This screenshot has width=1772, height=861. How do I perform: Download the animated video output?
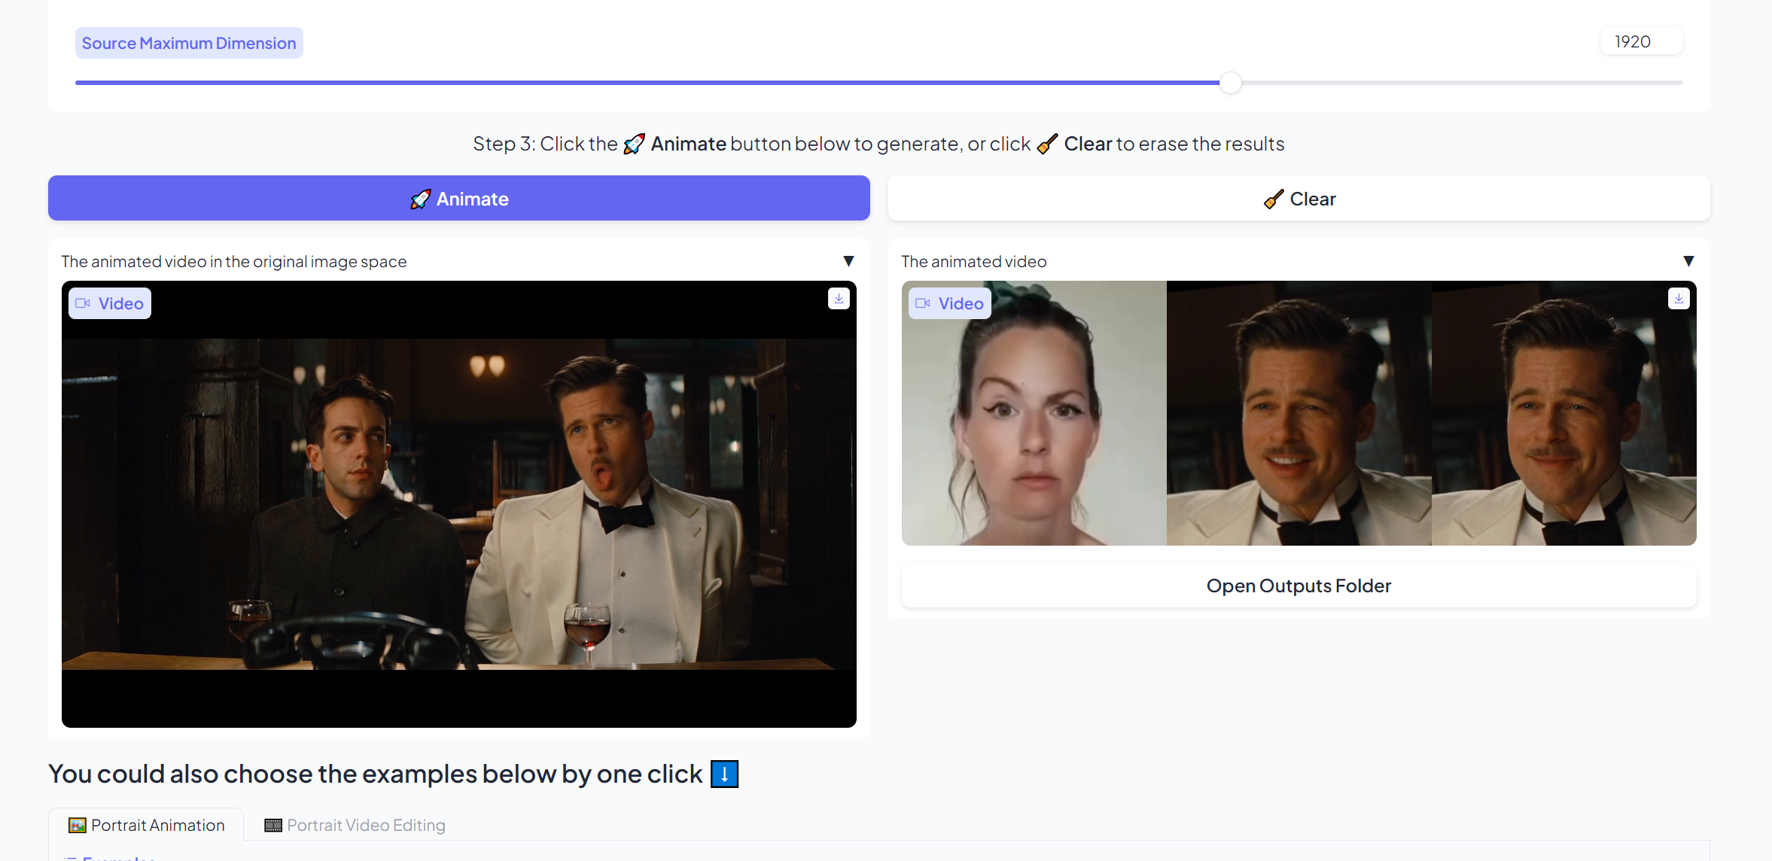[1679, 299]
